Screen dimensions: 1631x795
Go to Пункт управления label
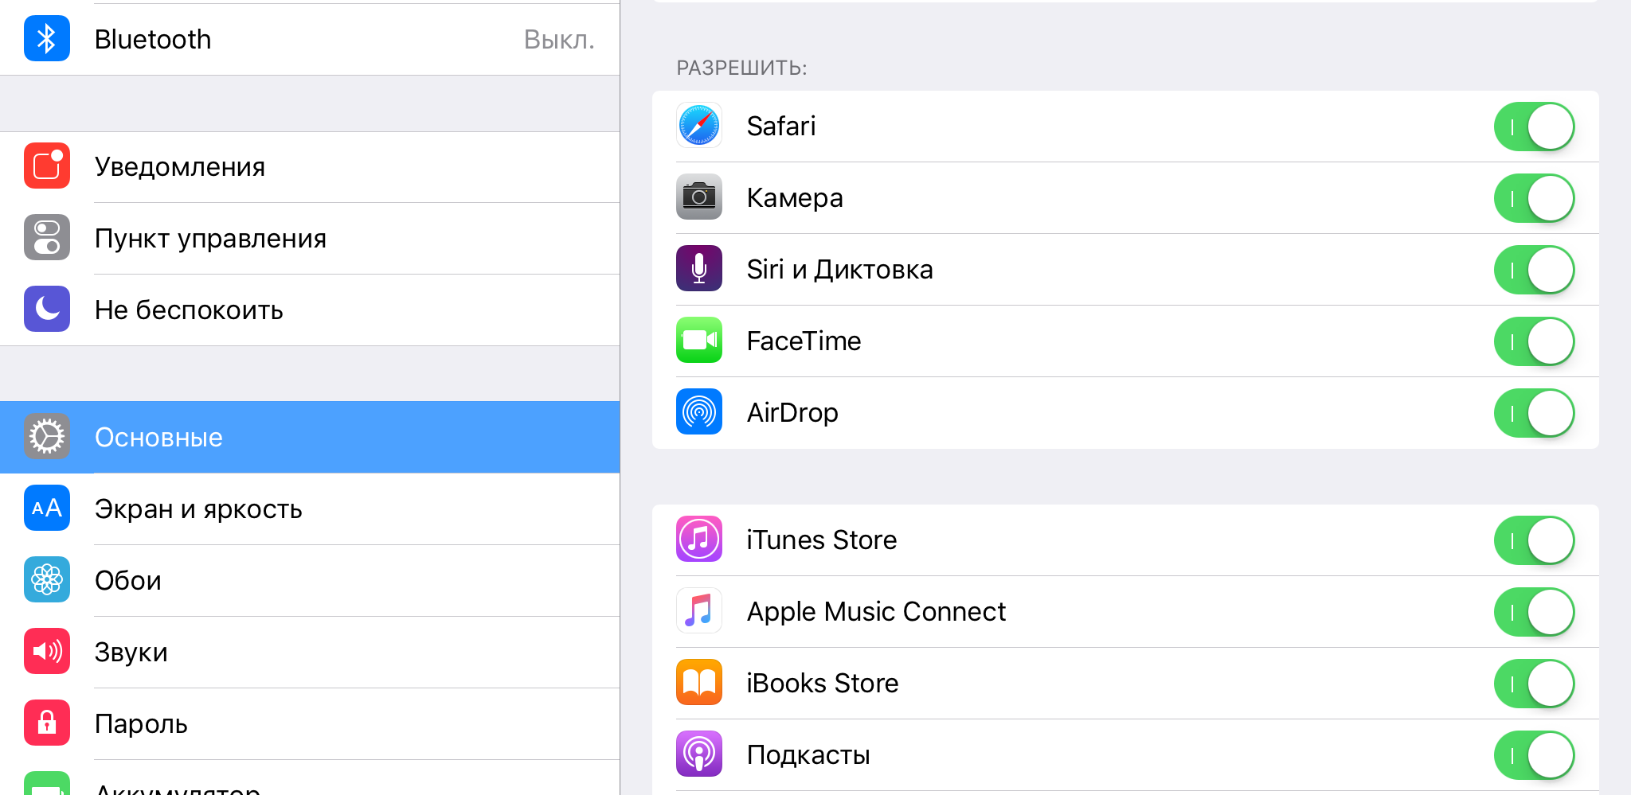(x=210, y=239)
